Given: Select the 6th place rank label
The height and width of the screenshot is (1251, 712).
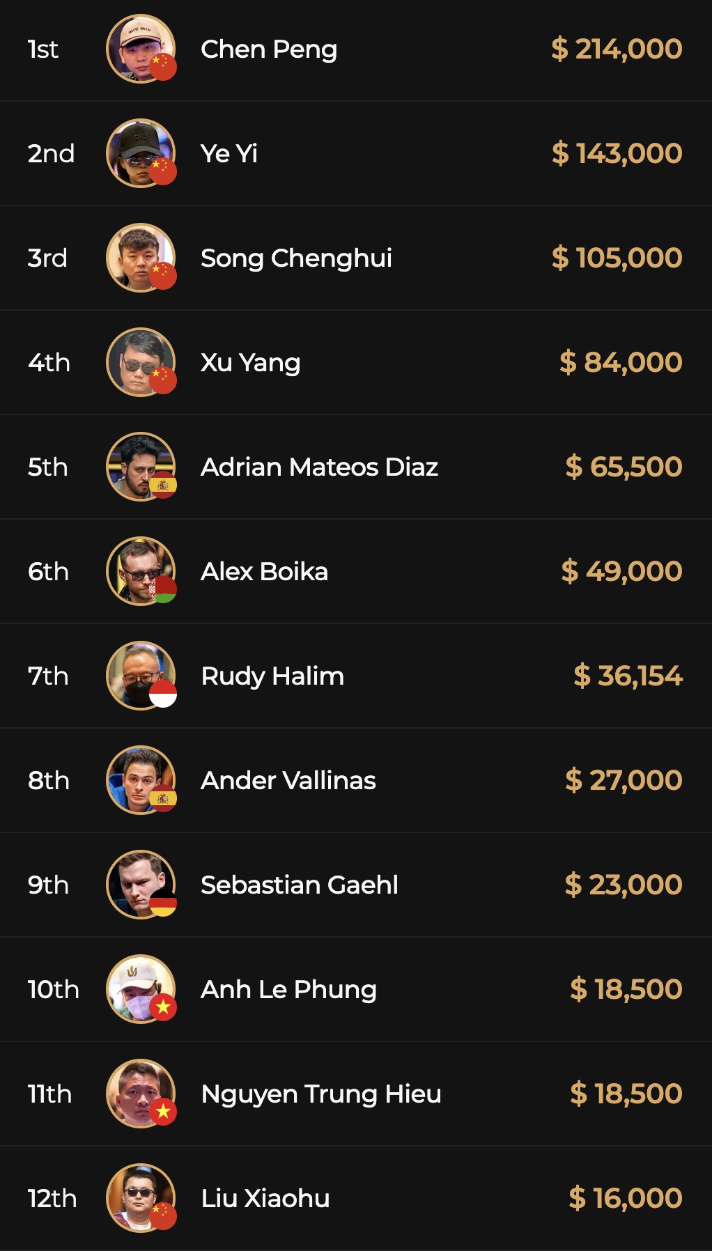Looking at the screenshot, I should click(x=48, y=572).
